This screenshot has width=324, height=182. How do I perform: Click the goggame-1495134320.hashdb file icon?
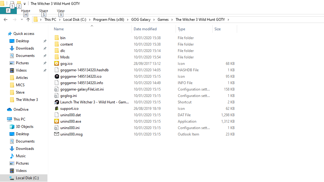[57, 70]
